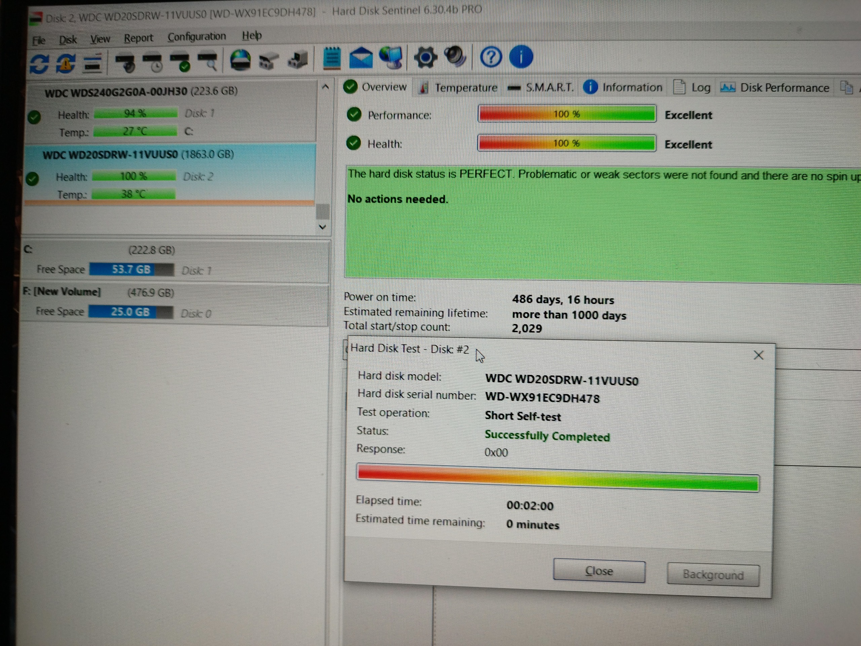Click the "Short Self-test" test operation text
Screen dimensions: 861x646
523,416
